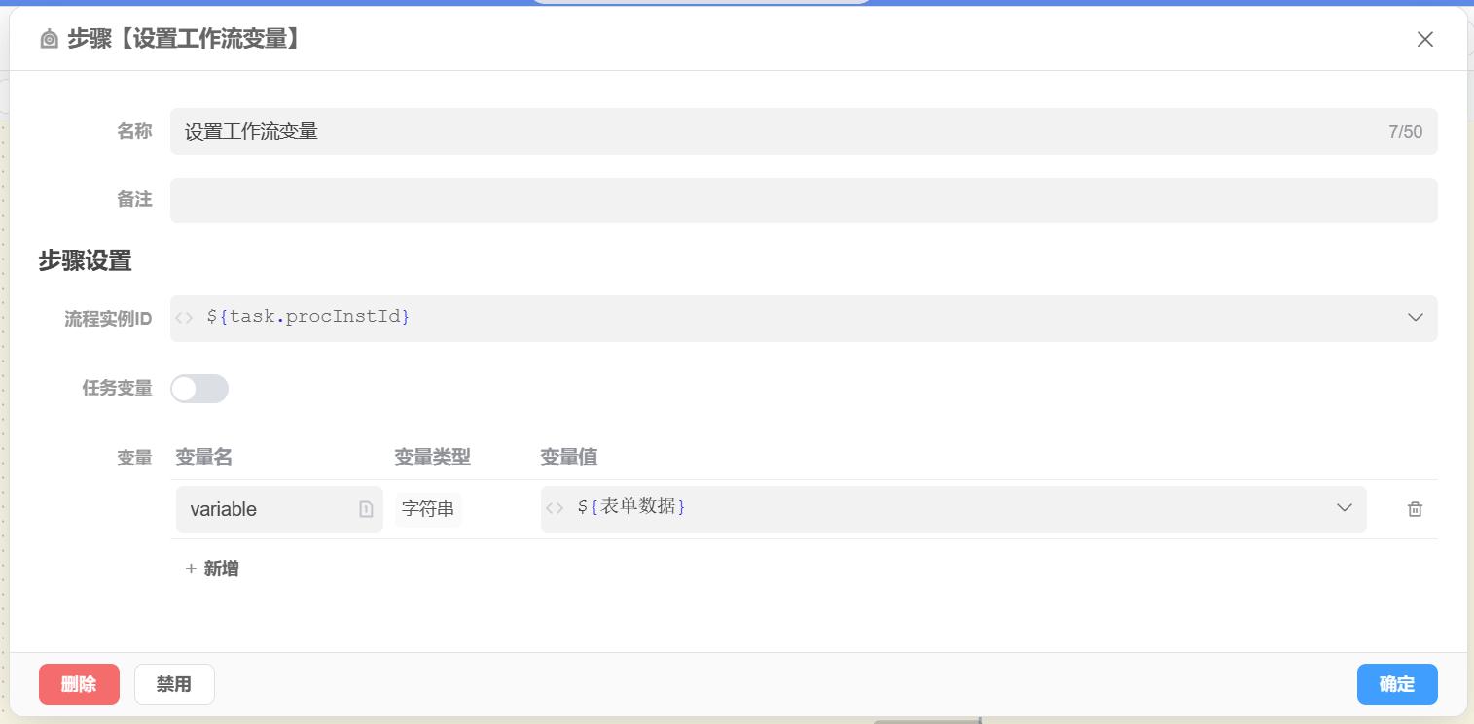Click the variable name input field
The height and width of the screenshot is (724, 1474).
[x=263, y=509]
